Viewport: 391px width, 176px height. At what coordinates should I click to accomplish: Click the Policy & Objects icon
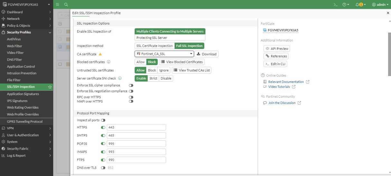pos(4,25)
